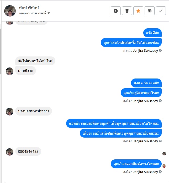Open ทักษ์ พิทักษ์ profile name in header
The width and height of the screenshot is (169, 183).
pyautogui.click(x=29, y=8)
